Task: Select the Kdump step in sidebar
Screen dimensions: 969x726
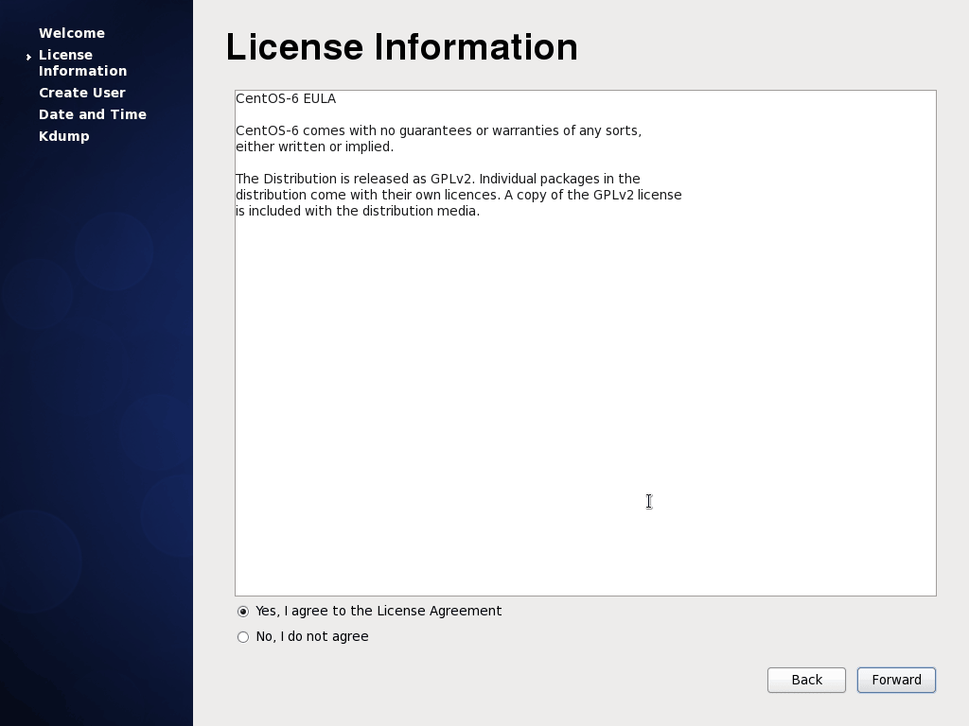Action: click(64, 136)
